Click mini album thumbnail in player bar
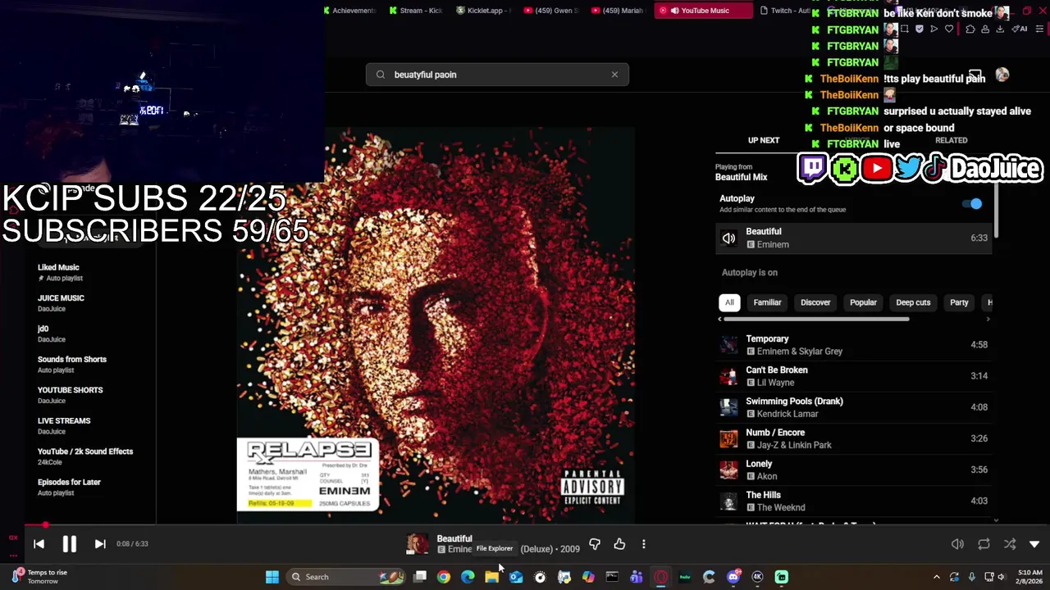Screen dimensions: 1050x590 (418, 543)
